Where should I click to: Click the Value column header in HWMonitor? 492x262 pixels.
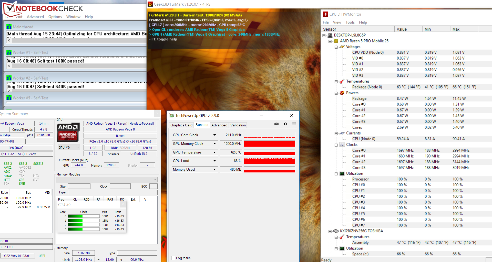click(x=408, y=29)
